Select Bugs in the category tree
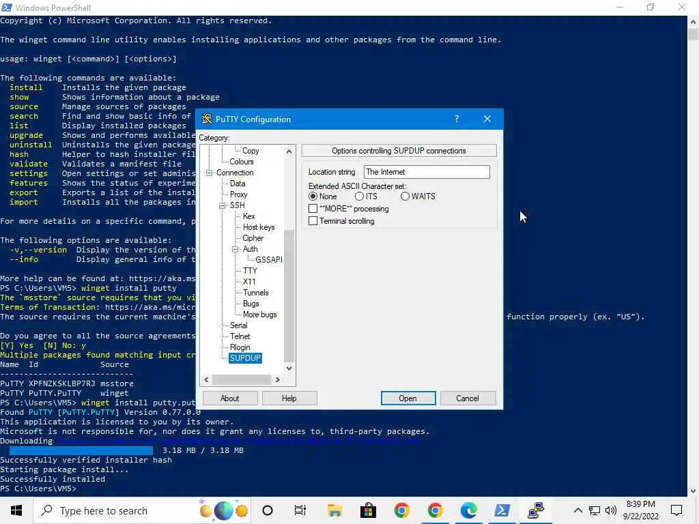699x524 pixels. 251,304
